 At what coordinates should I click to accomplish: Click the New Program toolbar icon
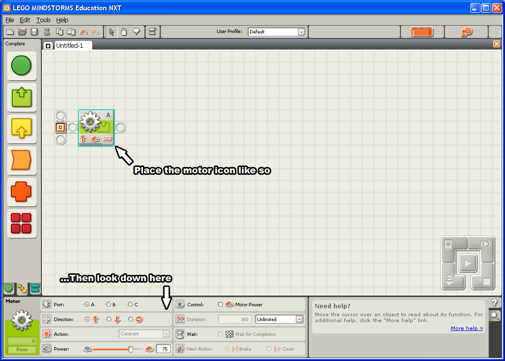(10, 32)
